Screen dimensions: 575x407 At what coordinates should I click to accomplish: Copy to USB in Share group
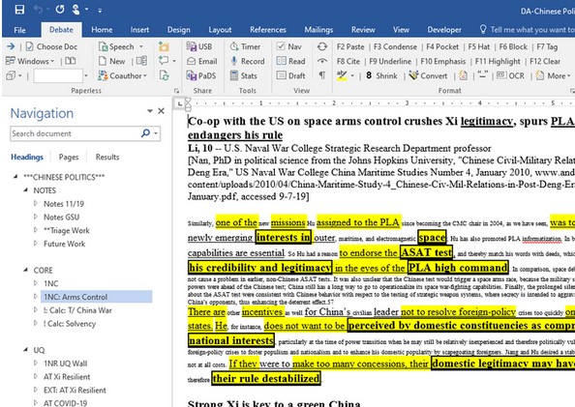(x=199, y=46)
